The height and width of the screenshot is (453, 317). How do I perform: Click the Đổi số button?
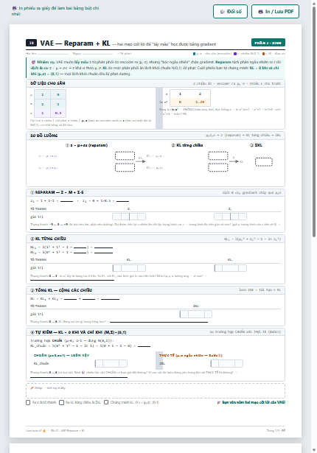230,12
